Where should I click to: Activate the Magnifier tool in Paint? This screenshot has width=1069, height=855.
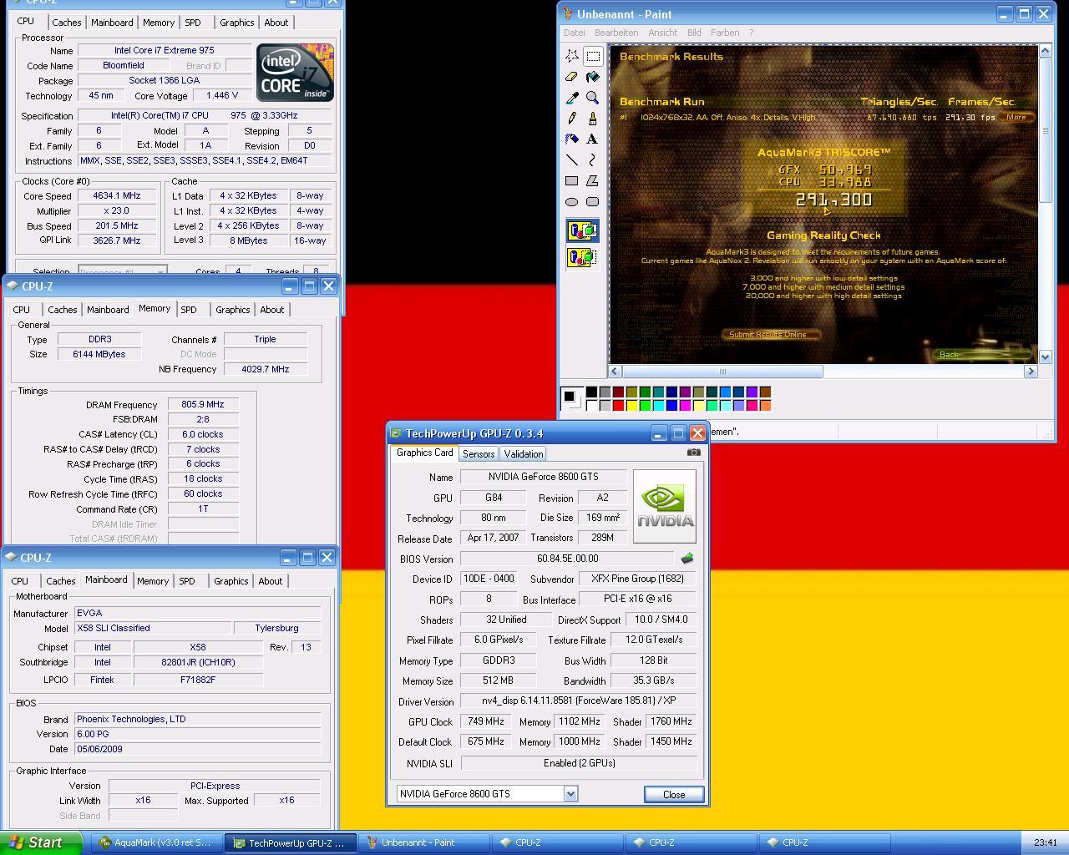coord(593,98)
